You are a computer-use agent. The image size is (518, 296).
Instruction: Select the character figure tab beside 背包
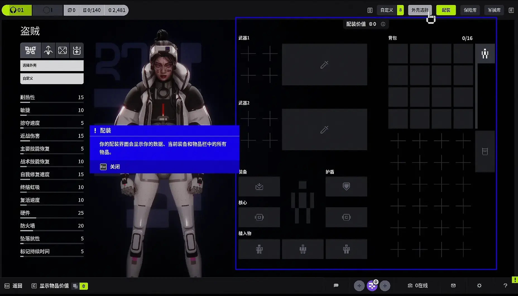pyautogui.click(x=485, y=53)
